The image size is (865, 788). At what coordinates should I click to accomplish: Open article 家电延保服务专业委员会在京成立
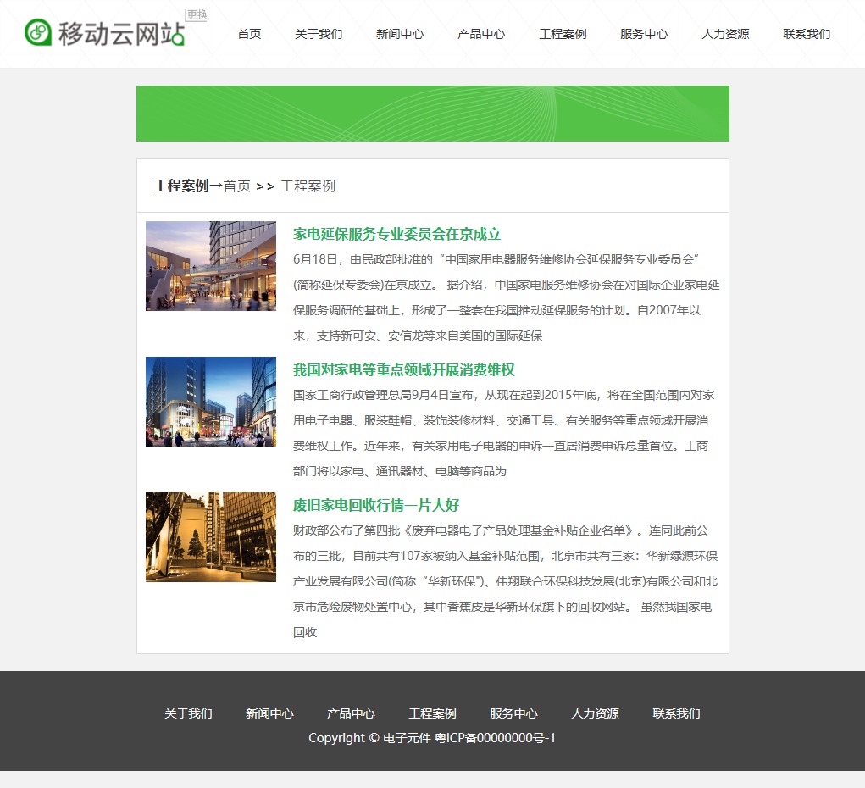click(396, 235)
